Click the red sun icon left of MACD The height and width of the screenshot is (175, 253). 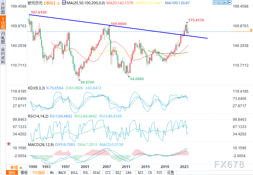(9, 144)
